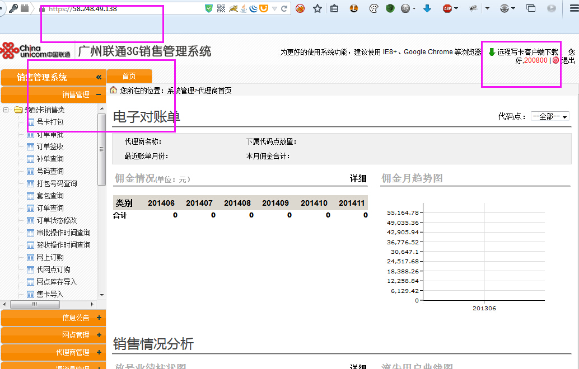The height and width of the screenshot is (369, 579).
Task: Click the green download arrow icon
Action: click(x=492, y=52)
